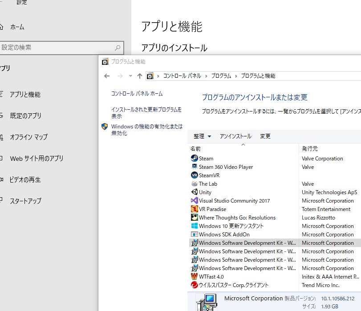Screen dimensions: 361x311
Task: Select the Steam 360 Video Player row
Action: click(275, 167)
